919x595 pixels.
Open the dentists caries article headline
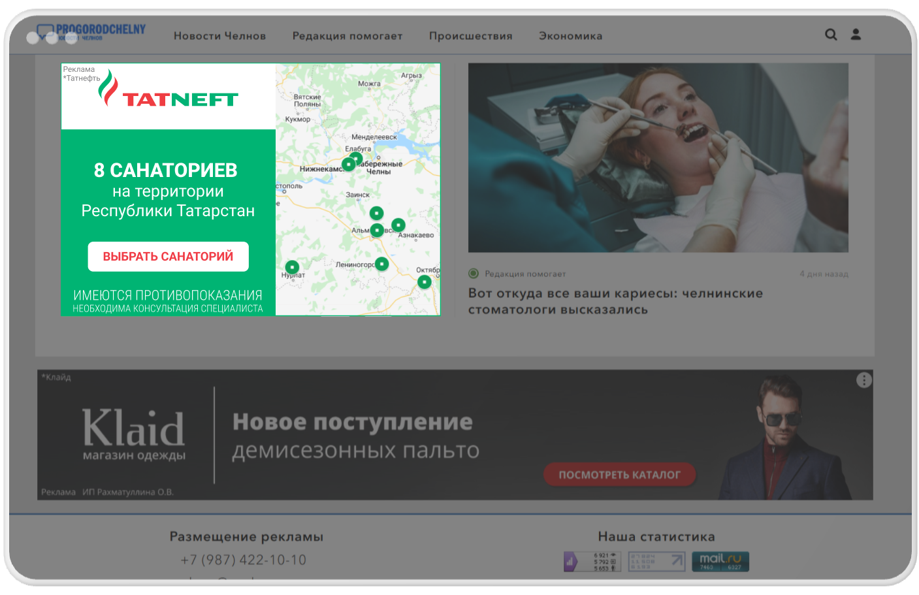(x=615, y=302)
